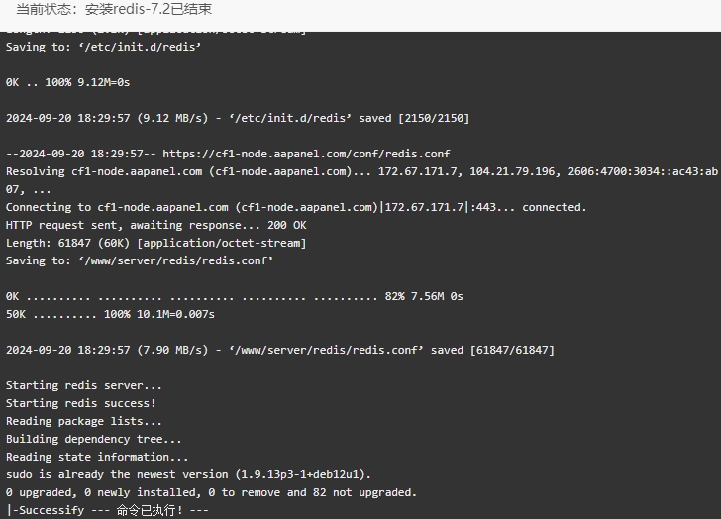Click the status header saying redis-7.2 installation ended
Screen dimensions: 721x519
(114, 9)
